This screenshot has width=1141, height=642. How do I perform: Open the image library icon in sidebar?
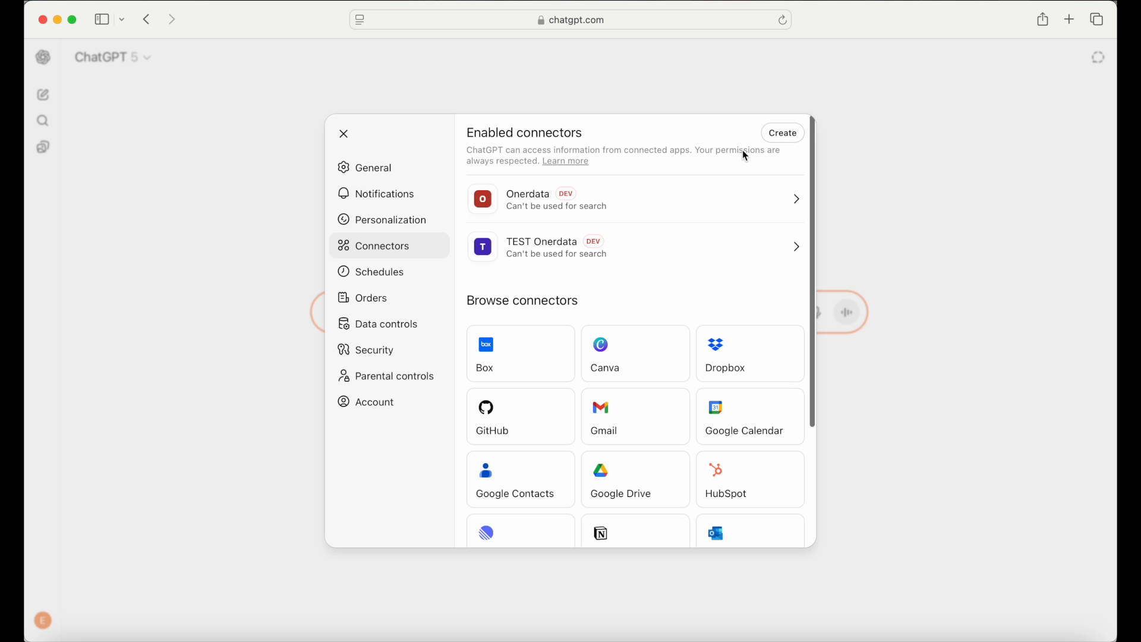point(42,147)
